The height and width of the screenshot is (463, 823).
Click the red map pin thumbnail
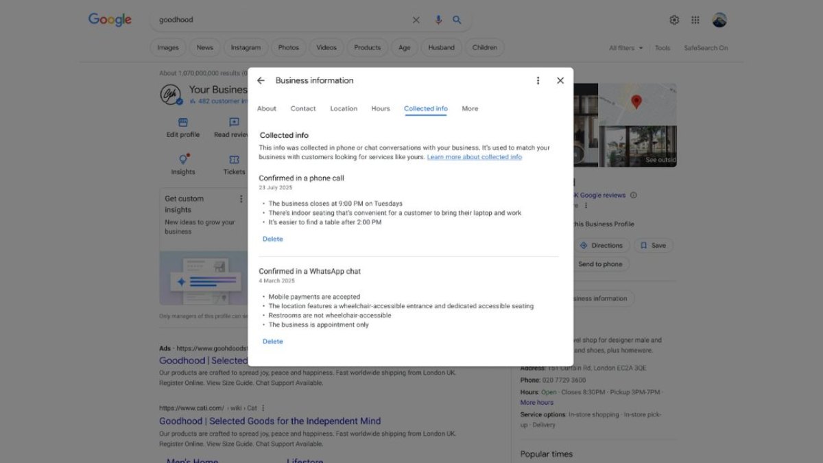coord(637,104)
